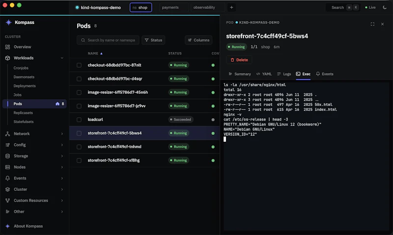
Task: Select the shop namespace tab
Action: click(x=140, y=7)
